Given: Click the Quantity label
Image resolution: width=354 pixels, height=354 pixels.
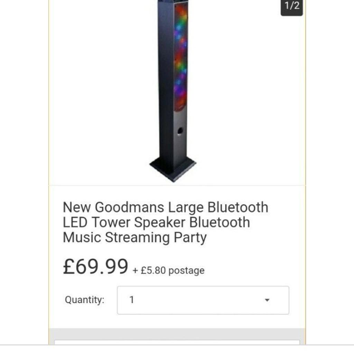Looking at the screenshot, I should pyautogui.click(x=85, y=300).
